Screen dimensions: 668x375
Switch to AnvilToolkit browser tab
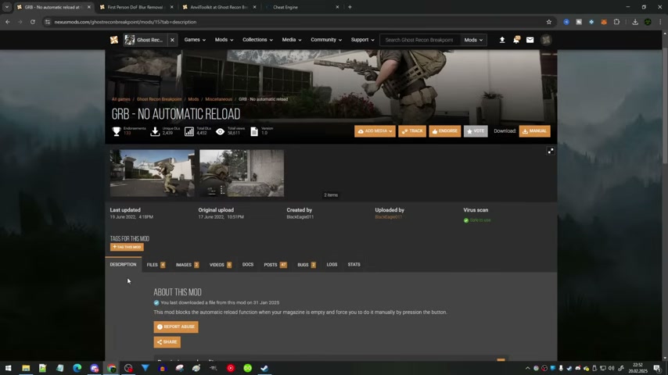(x=219, y=7)
